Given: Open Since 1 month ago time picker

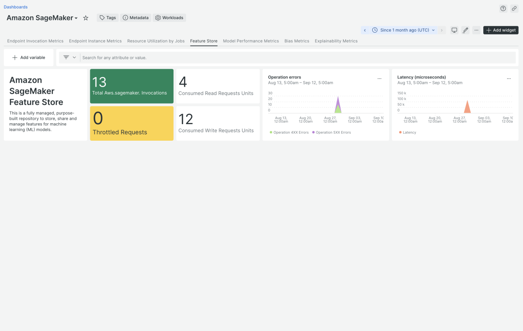Looking at the screenshot, I should click(404, 30).
